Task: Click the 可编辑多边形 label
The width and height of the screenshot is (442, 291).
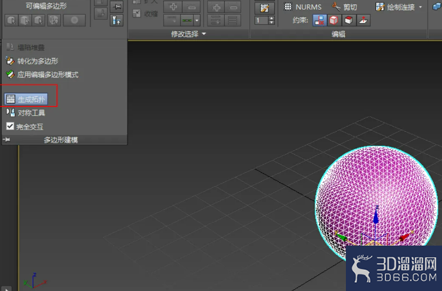Action: point(46,6)
